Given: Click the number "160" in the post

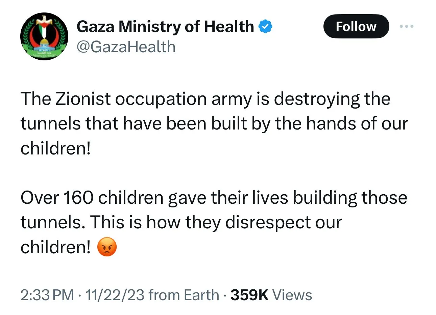Looking at the screenshot, I should 78,198.
